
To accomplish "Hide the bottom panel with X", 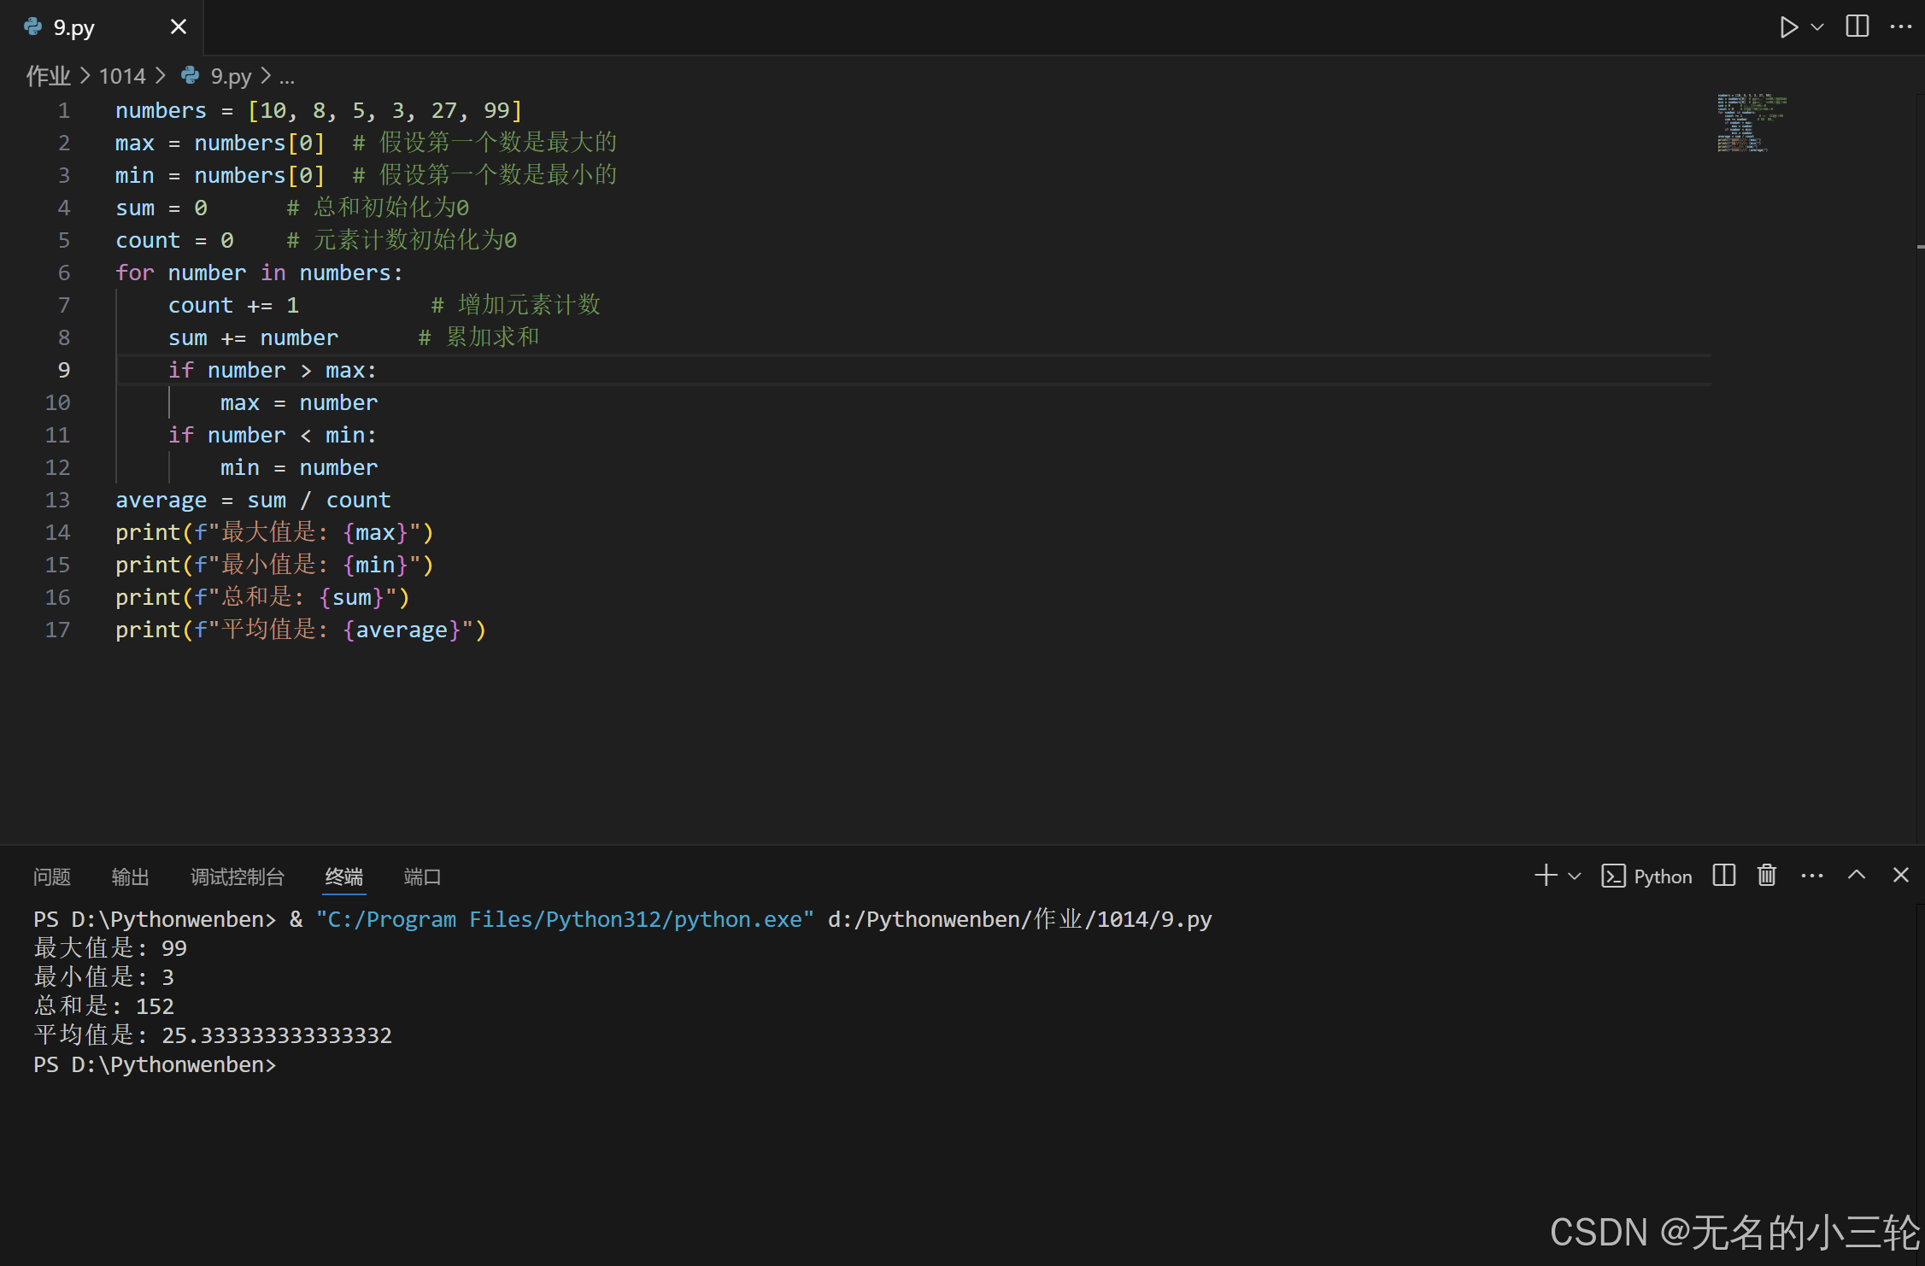I will tap(1900, 876).
